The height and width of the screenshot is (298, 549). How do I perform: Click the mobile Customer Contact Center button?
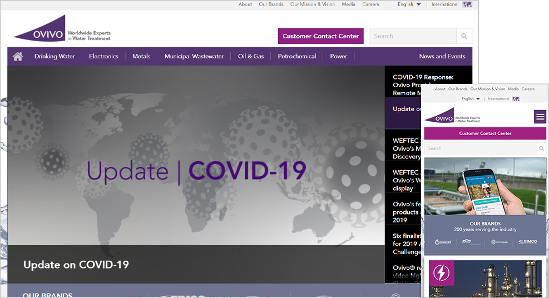pos(485,133)
